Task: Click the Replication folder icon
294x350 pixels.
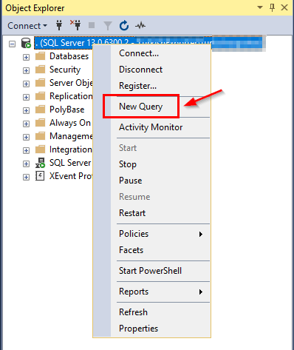Action: (x=41, y=96)
